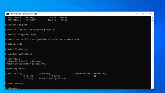The image size is (165, 93).
Task: Click the Command Prompt window icon
Action: coord(7,14)
